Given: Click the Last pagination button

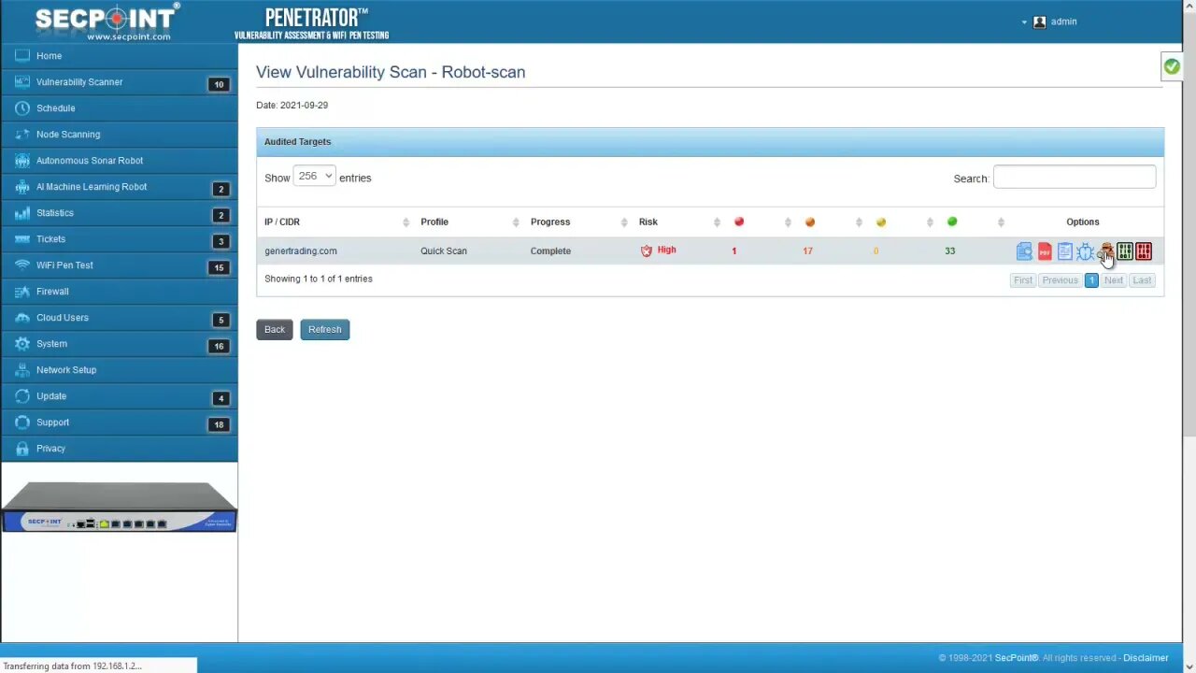Looking at the screenshot, I should (x=1142, y=280).
